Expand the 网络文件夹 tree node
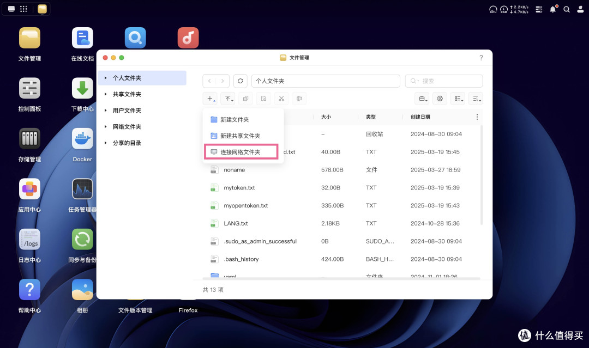This screenshot has width=589, height=348. 106,127
